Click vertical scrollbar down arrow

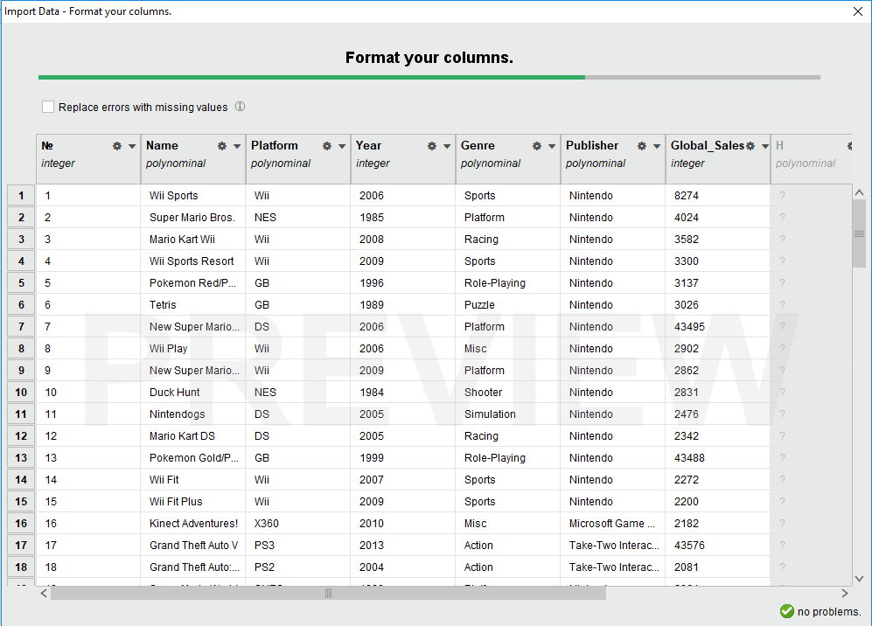859,579
